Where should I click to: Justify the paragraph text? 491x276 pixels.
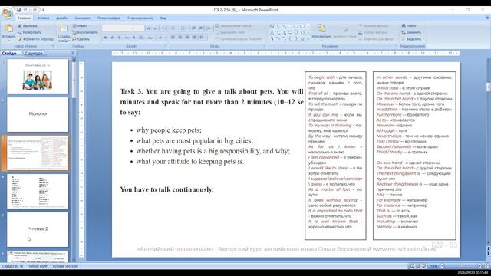[194, 38]
